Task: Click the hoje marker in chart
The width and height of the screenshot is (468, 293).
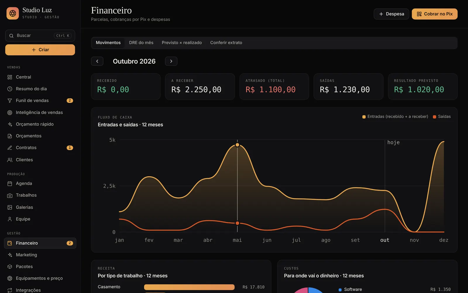Action: [x=393, y=142]
